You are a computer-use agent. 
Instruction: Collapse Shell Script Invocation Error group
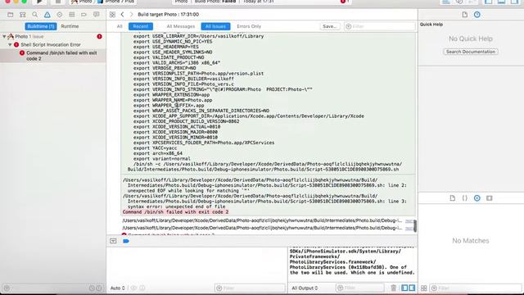pyautogui.click(x=10, y=44)
